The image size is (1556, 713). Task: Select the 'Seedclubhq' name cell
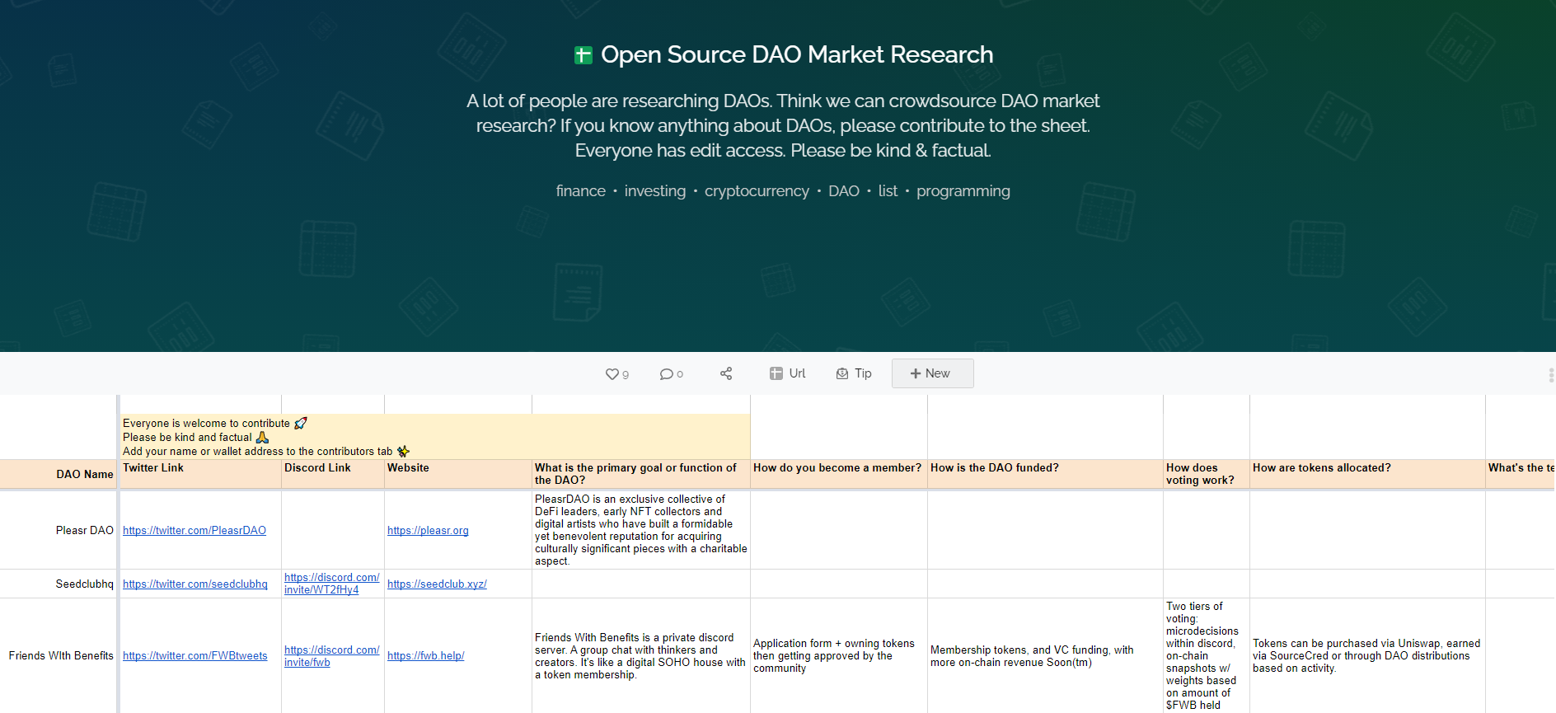click(x=59, y=584)
